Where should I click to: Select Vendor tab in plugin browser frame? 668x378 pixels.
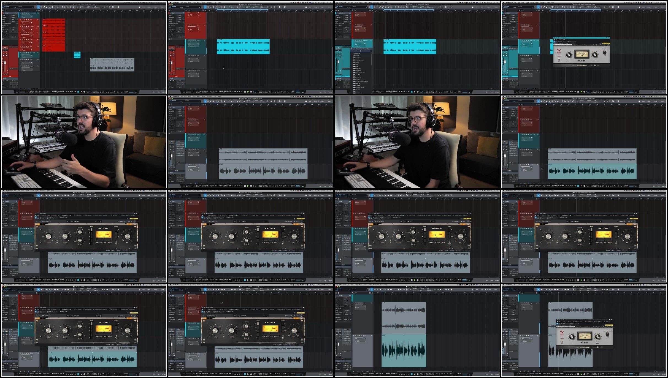[364, 49]
